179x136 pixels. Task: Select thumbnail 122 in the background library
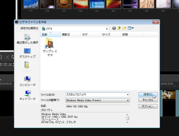113,4
